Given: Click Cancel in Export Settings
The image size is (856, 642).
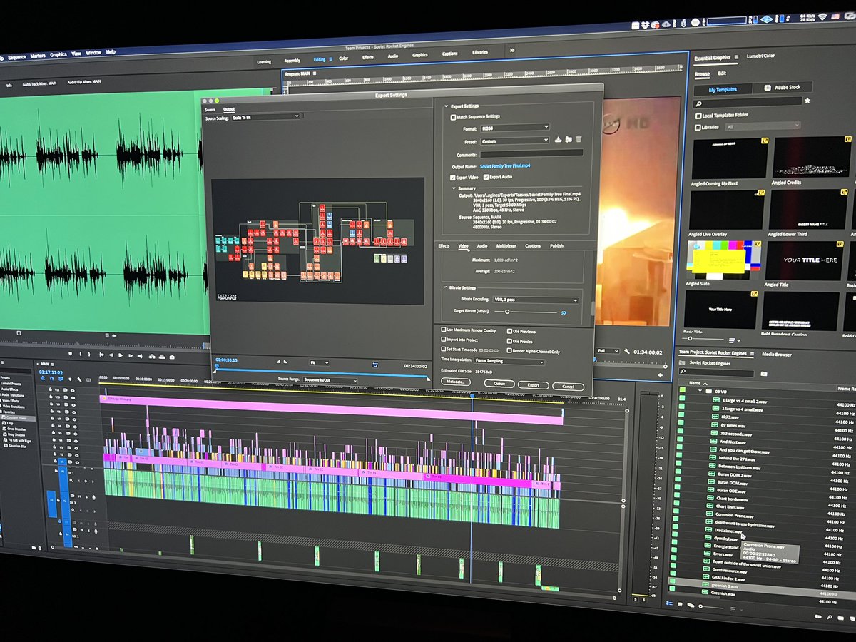Looking at the screenshot, I should [x=568, y=387].
